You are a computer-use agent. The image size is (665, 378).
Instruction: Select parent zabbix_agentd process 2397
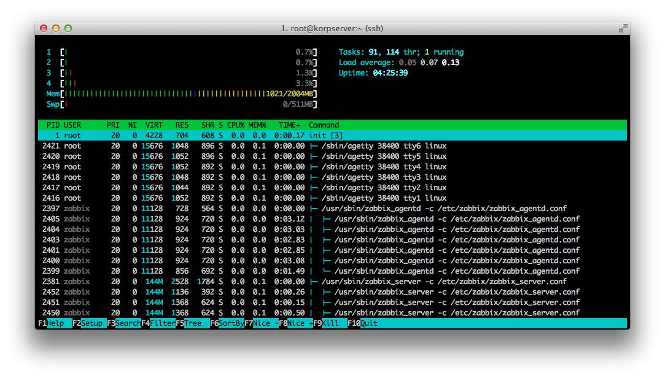point(333,209)
